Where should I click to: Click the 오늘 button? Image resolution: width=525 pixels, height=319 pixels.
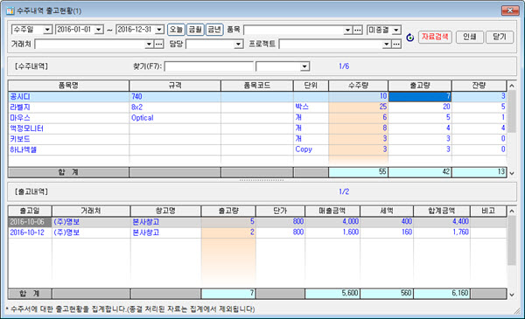176,30
